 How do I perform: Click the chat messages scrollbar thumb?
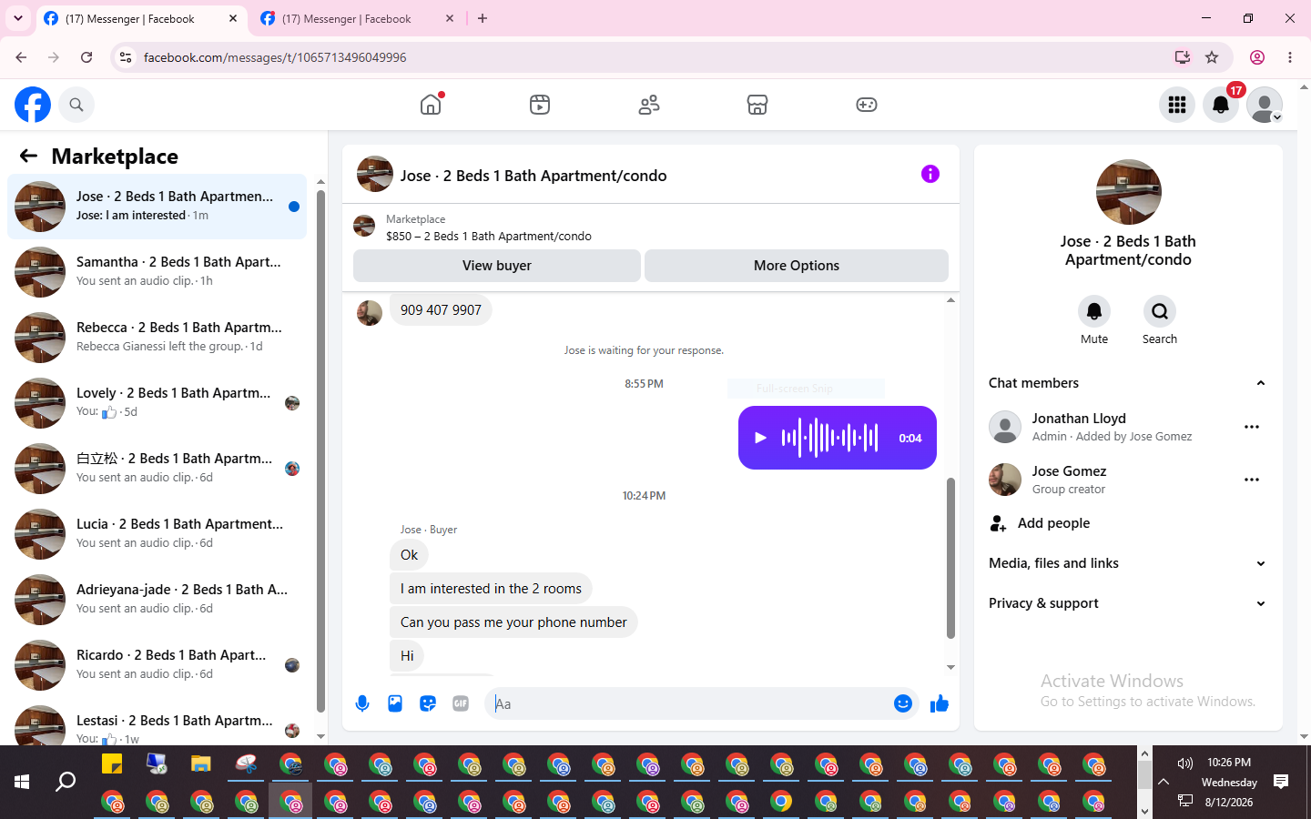click(950, 559)
